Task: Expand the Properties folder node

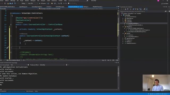Action: point(123,20)
